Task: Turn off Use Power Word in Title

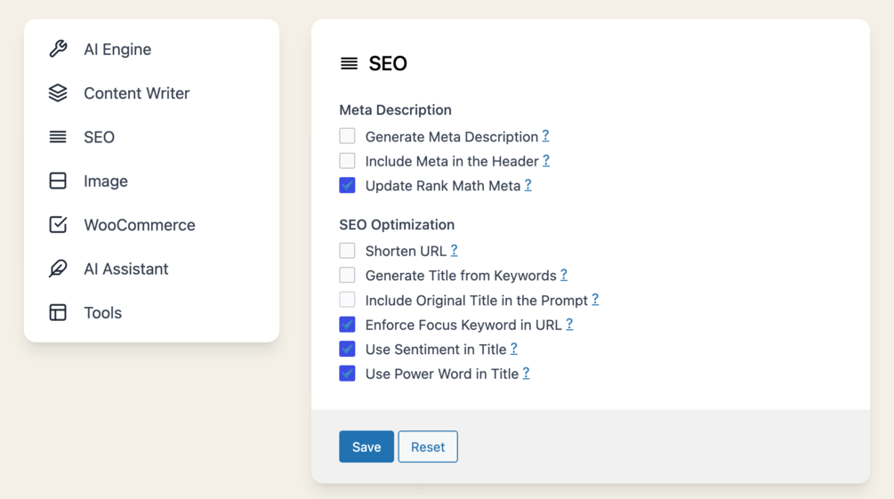Action: (x=347, y=374)
